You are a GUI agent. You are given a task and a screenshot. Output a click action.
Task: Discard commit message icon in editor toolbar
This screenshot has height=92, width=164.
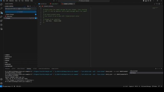[x=157, y=4]
